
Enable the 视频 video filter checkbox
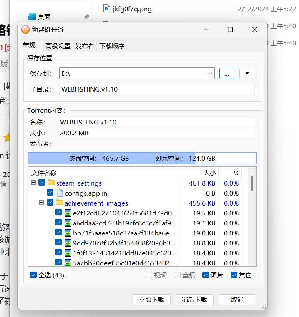tap(149, 275)
